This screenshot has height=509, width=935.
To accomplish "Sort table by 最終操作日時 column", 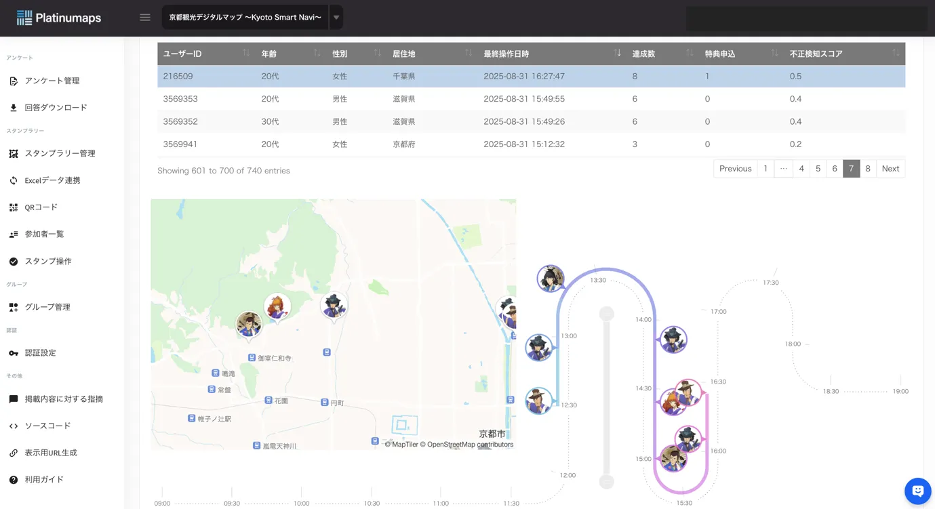I will (552, 54).
